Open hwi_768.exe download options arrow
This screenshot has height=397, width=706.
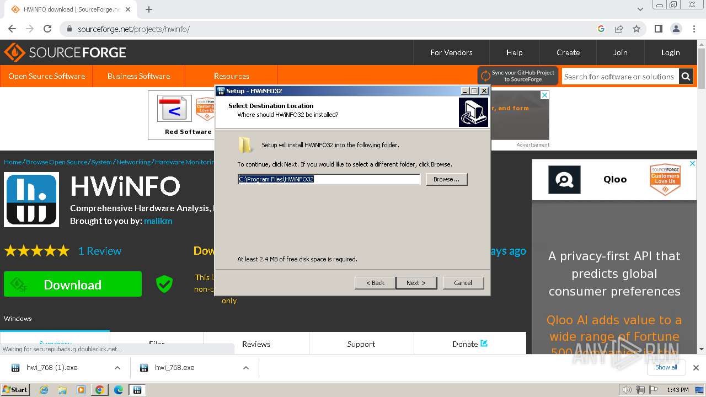(x=246, y=368)
